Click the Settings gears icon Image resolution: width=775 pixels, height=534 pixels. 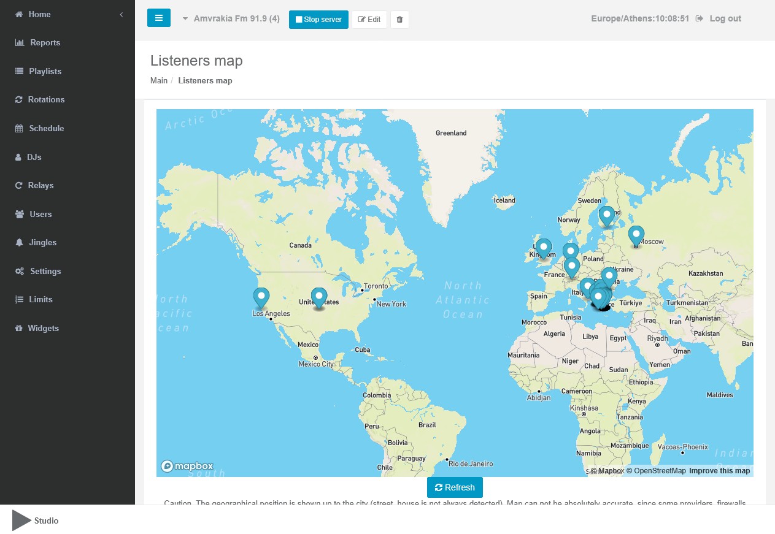[x=20, y=272]
